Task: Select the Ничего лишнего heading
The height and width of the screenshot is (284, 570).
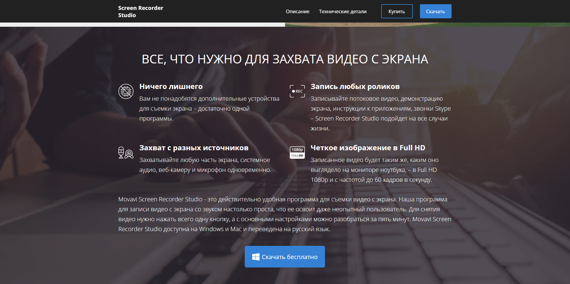Action: pos(171,87)
